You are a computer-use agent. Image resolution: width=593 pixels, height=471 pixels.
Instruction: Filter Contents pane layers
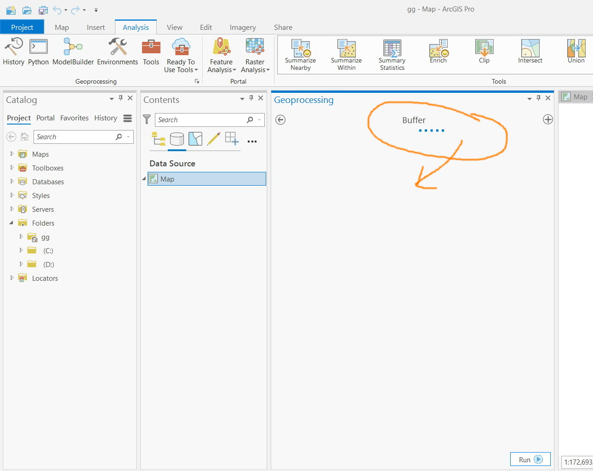[147, 119]
